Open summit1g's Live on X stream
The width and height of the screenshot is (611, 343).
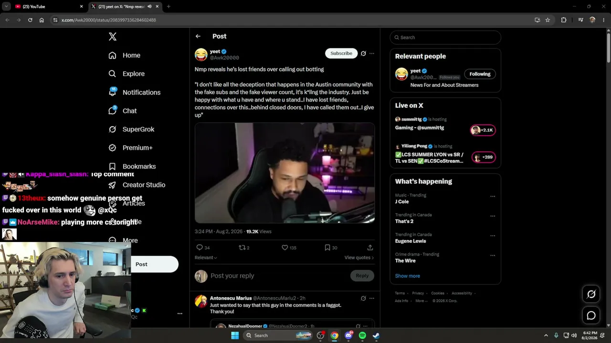(x=445, y=125)
